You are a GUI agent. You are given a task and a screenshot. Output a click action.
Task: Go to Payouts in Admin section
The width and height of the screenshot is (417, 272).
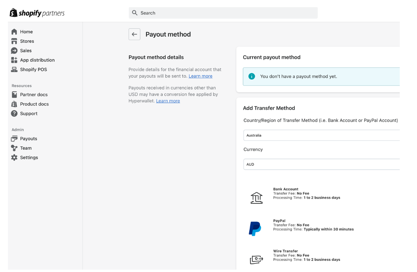tap(28, 139)
